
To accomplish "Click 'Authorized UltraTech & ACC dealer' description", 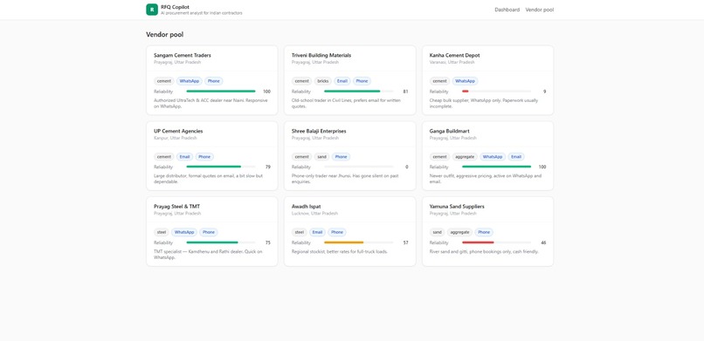I will (211, 104).
